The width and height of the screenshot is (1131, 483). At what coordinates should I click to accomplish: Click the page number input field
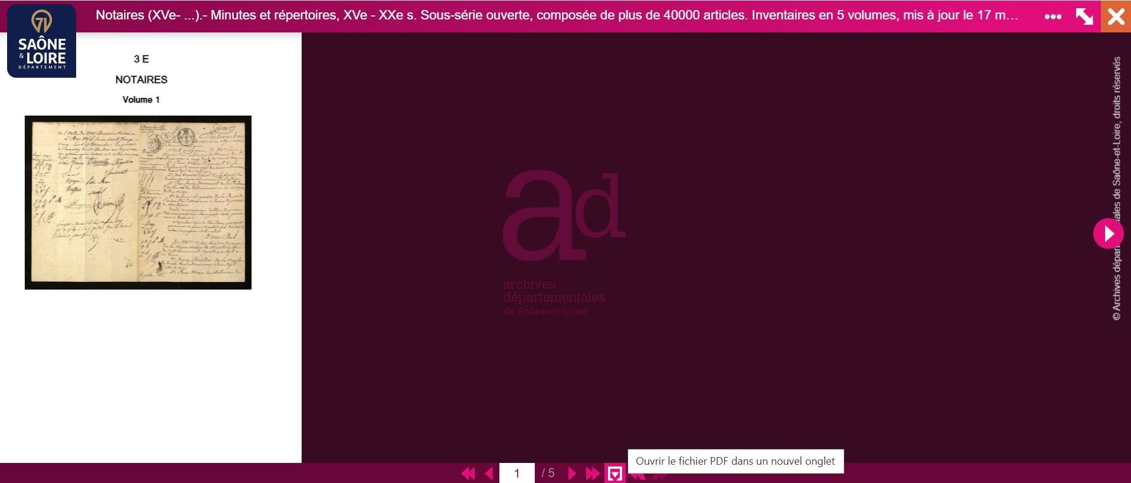pyautogui.click(x=517, y=474)
